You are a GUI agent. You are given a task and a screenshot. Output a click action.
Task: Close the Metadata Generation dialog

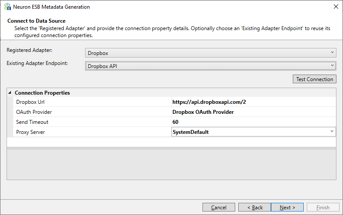pos(336,7)
